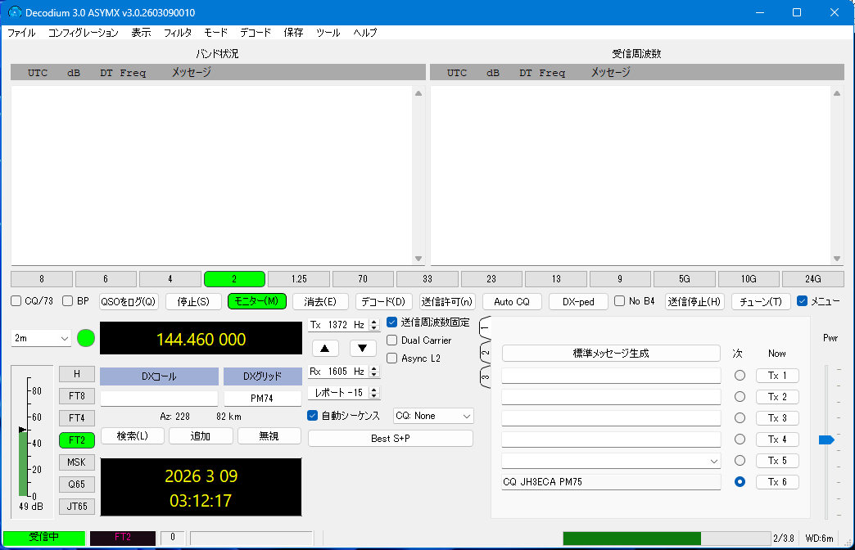Viewport: 855px width, 550px height.
Task: Select the FT8 mode button
Action: point(77,396)
